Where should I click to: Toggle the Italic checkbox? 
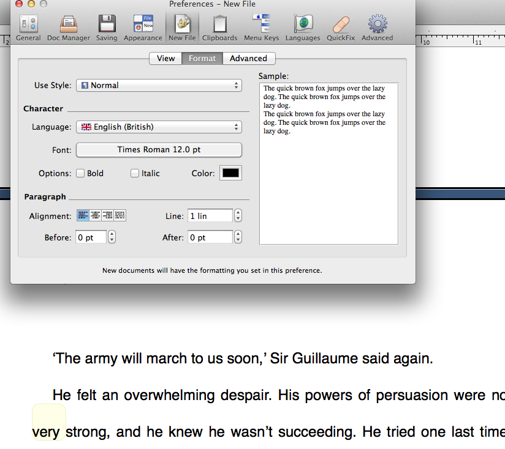135,174
